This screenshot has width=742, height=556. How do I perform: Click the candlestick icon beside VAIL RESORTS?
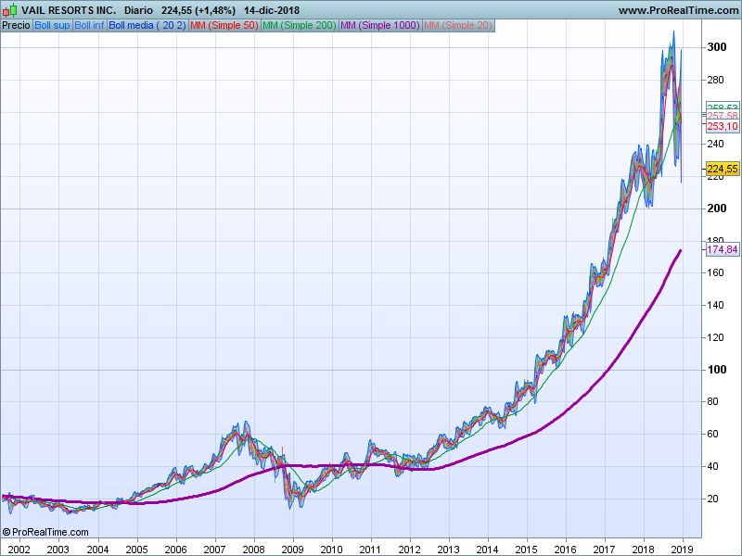[x=9, y=10]
